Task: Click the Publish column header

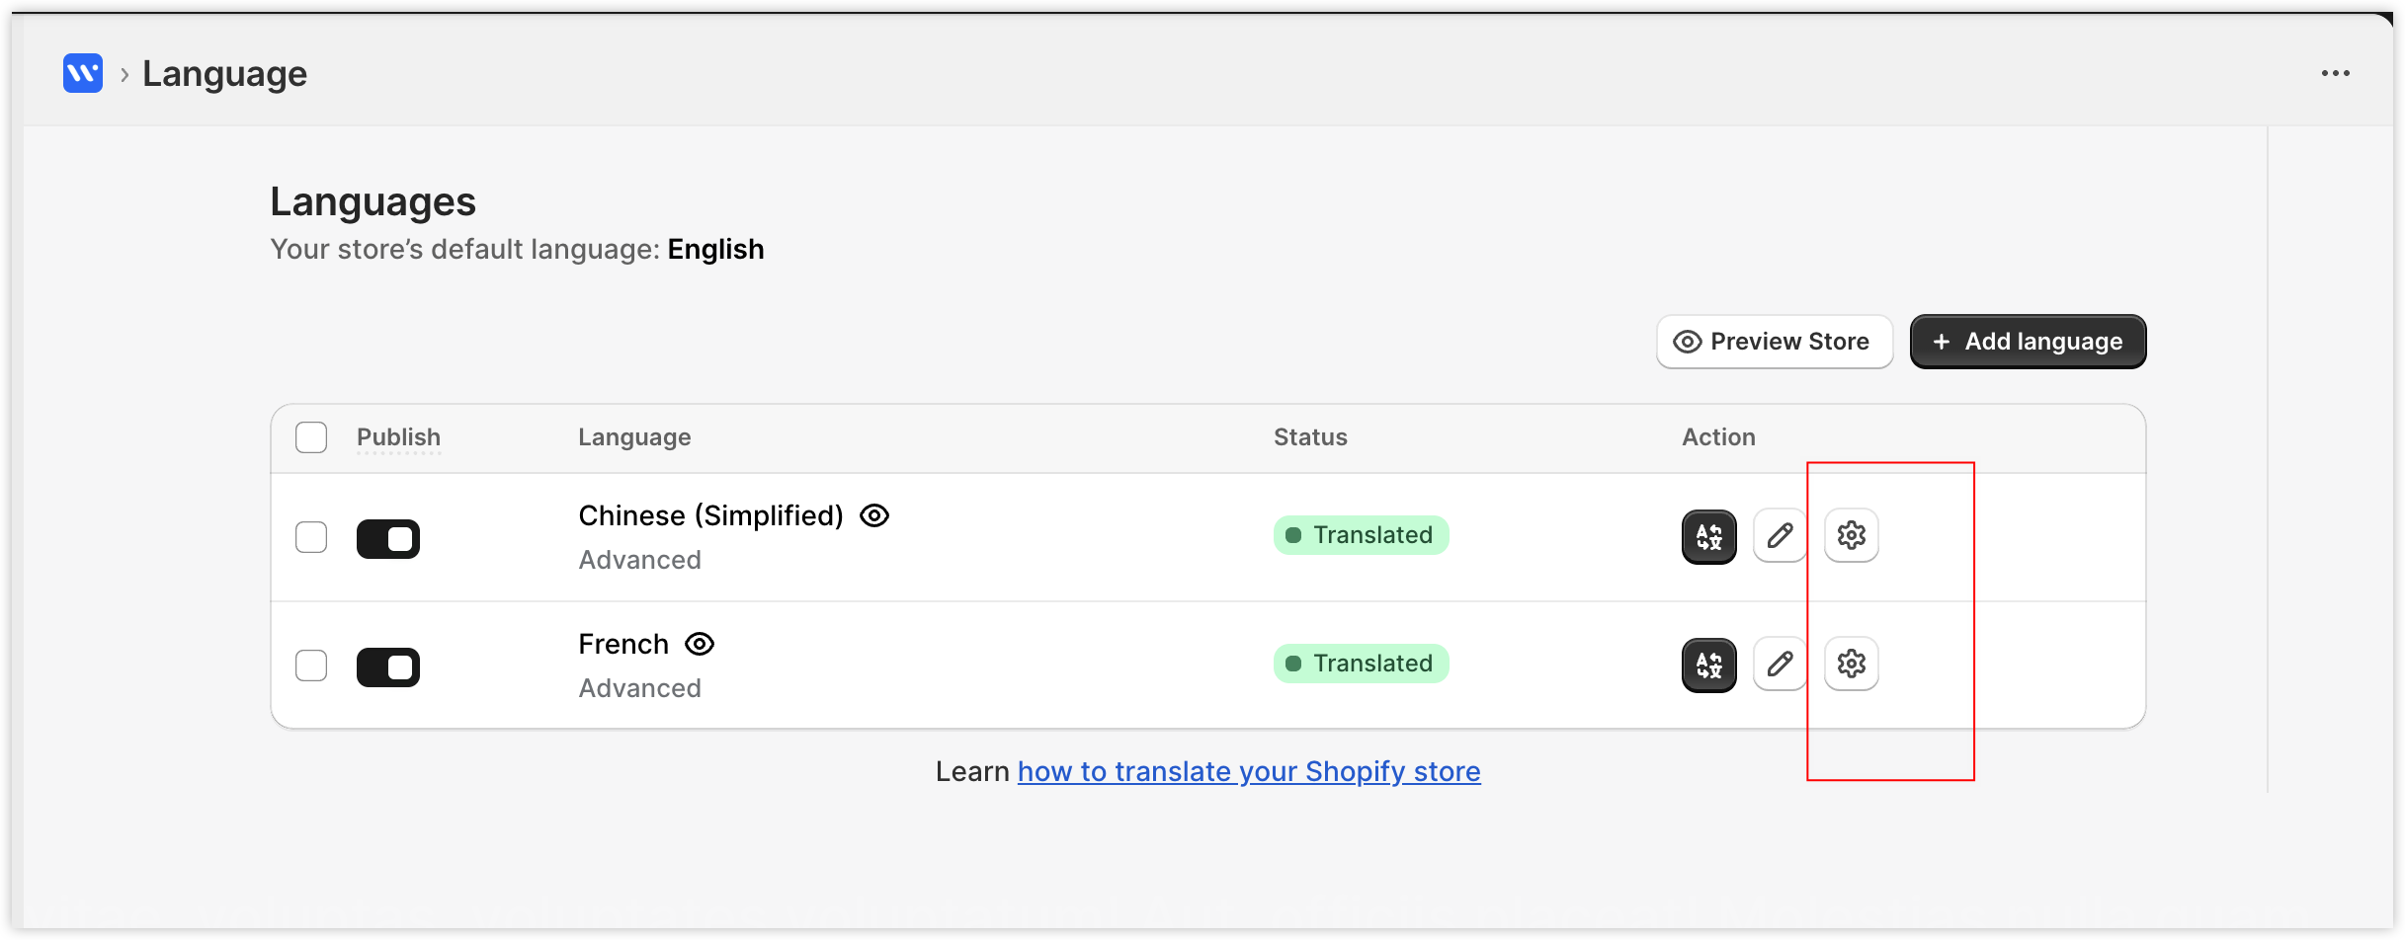Action: (x=398, y=437)
